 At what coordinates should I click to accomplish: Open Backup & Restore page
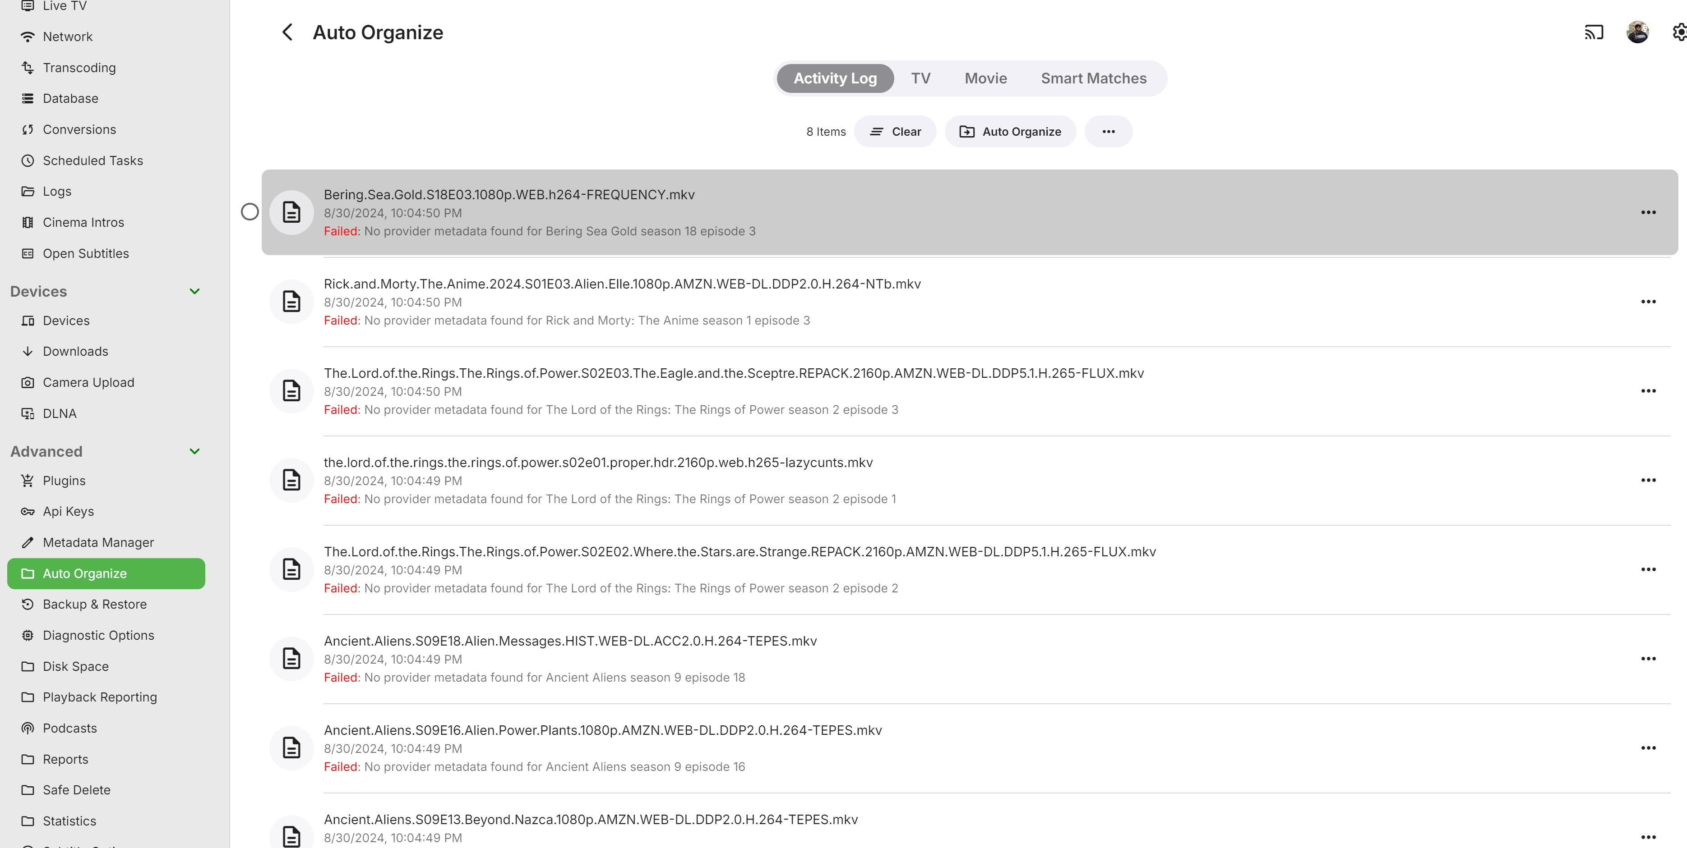click(94, 605)
